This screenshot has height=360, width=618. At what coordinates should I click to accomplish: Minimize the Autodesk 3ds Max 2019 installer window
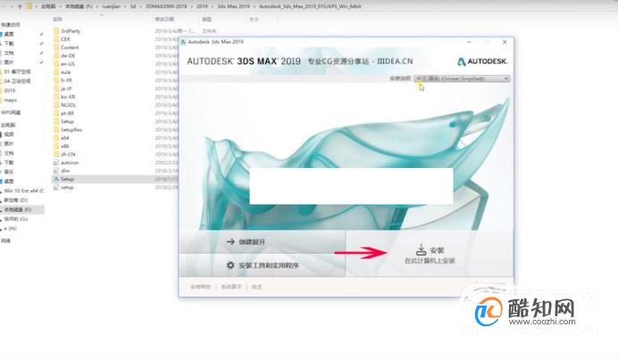click(469, 42)
